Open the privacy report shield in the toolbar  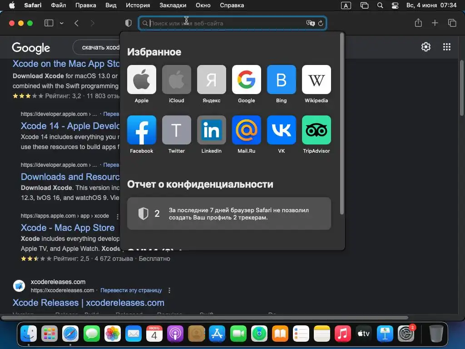point(129,23)
